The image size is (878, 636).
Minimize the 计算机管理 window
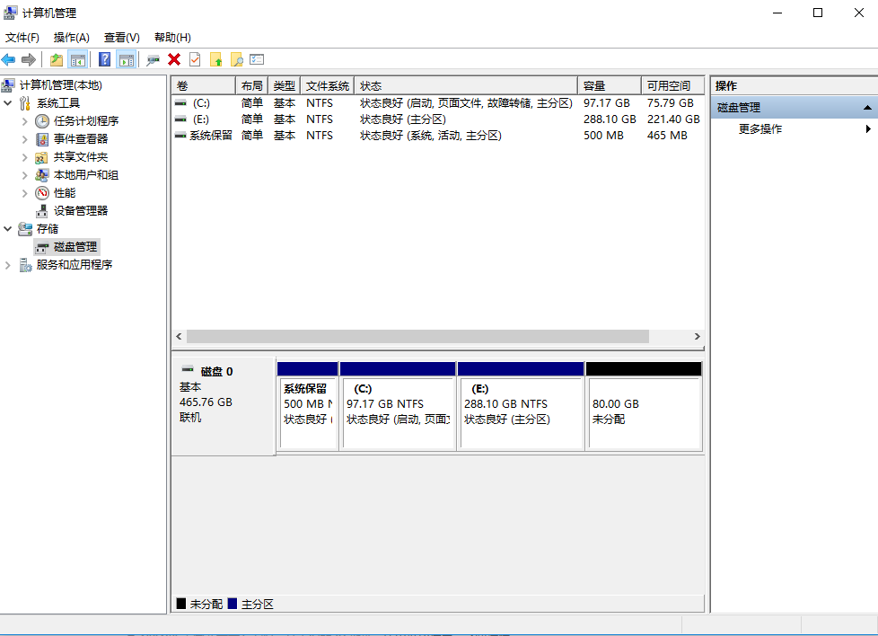[x=777, y=13]
